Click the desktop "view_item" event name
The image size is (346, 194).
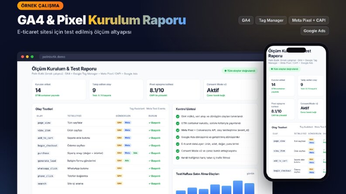pyautogui.click(x=44, y=130)
